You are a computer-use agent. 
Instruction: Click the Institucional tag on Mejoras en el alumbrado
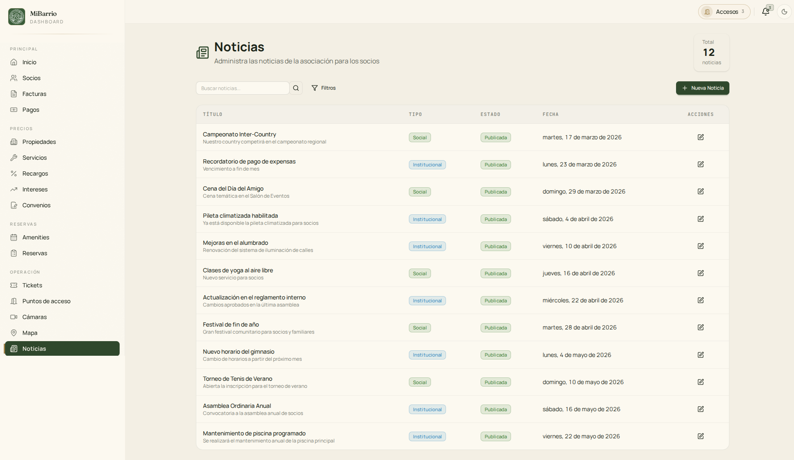point(427,246)
